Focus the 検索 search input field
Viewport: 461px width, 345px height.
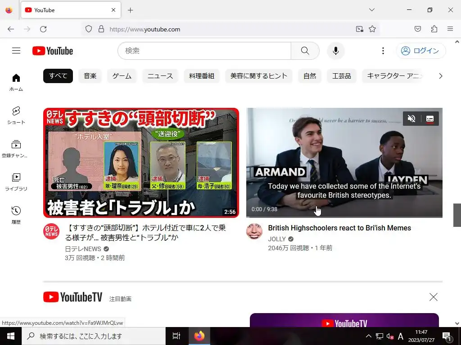204,51
